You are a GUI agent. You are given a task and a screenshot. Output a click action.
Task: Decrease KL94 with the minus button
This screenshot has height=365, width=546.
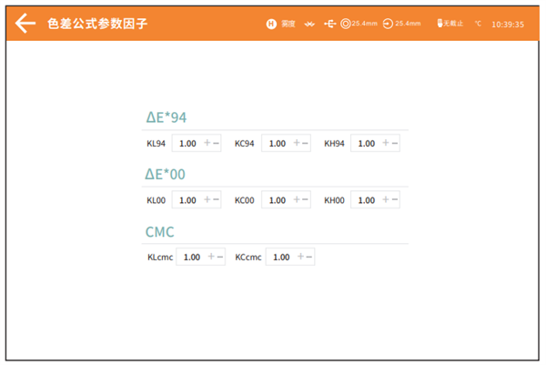tap(216, 144)
